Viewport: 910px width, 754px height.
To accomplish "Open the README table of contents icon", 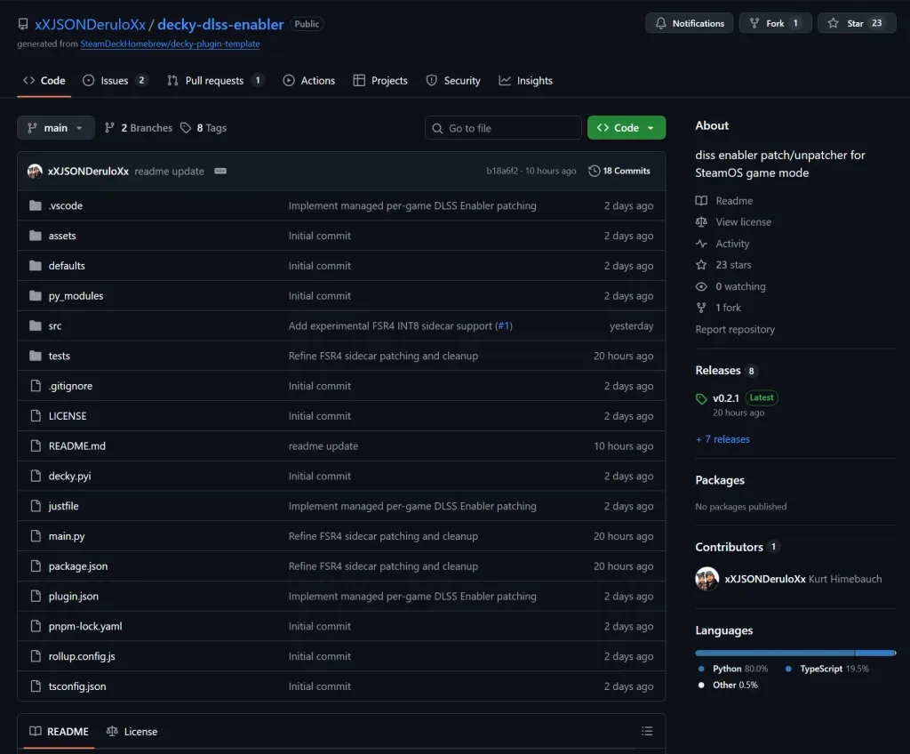I will (647, 731).
